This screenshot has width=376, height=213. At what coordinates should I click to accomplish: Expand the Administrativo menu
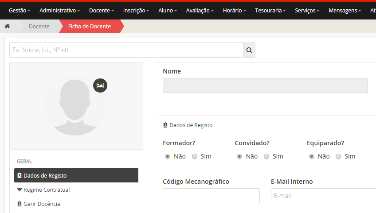coord(60,10)
